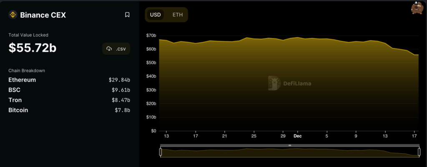
Task: Click the center grip of the range bar
Action: (289, 145)
